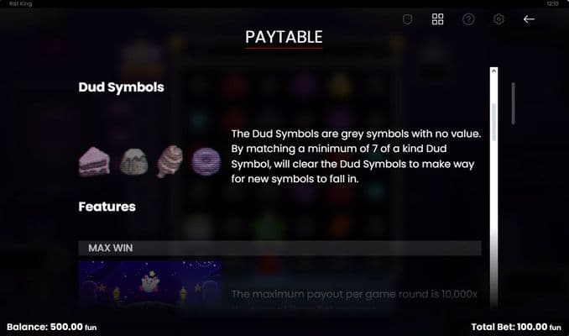Click the clock in the top-right corner
The image size is (569, 336).
[x=552, y=3]
